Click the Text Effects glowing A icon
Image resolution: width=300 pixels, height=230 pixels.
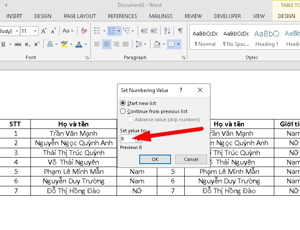[x=50, y=45]
